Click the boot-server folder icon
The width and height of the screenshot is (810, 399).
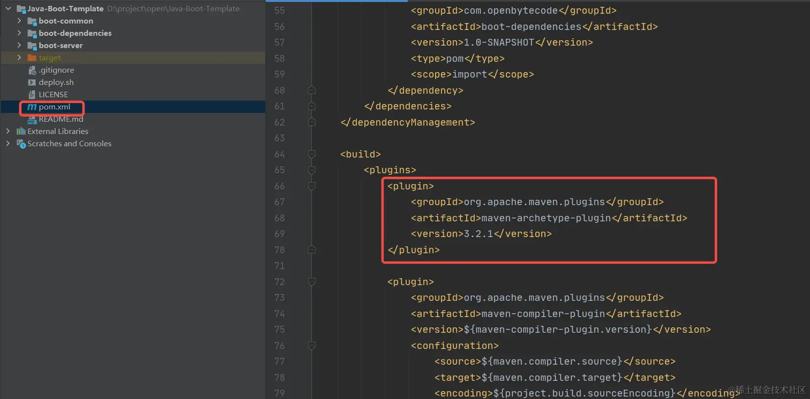click(x=32, y=46)
